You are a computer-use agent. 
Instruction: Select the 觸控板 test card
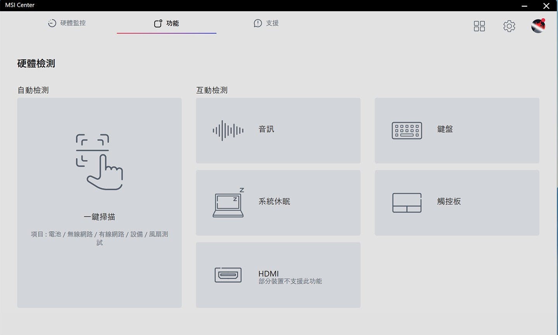[449, 202]
